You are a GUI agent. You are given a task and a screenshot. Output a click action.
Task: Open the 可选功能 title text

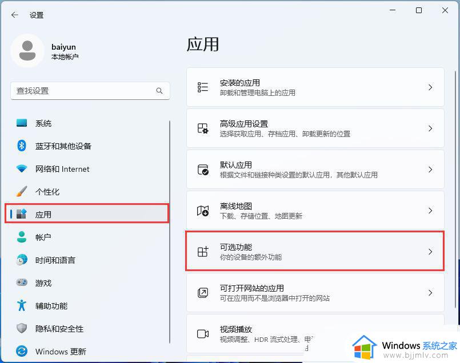coord(235,247)
